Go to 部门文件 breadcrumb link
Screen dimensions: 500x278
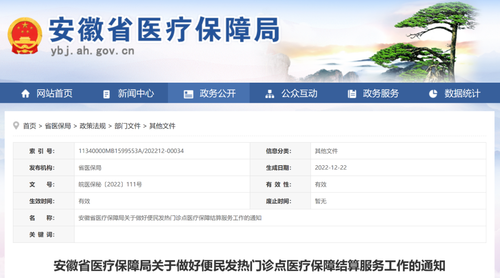pyautogui.click(x=128, y=126)
